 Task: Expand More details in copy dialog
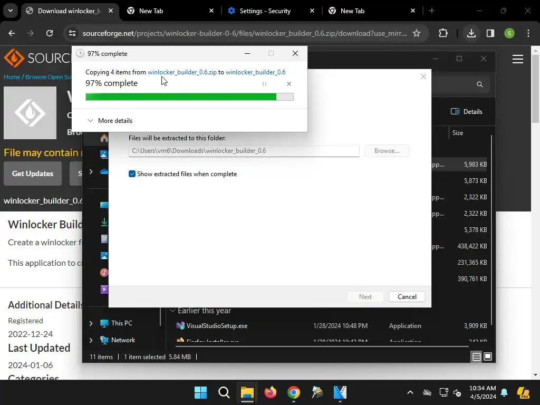[110, 121]
